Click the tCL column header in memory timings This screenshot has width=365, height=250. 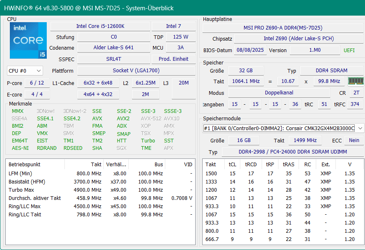pos(233,164)
